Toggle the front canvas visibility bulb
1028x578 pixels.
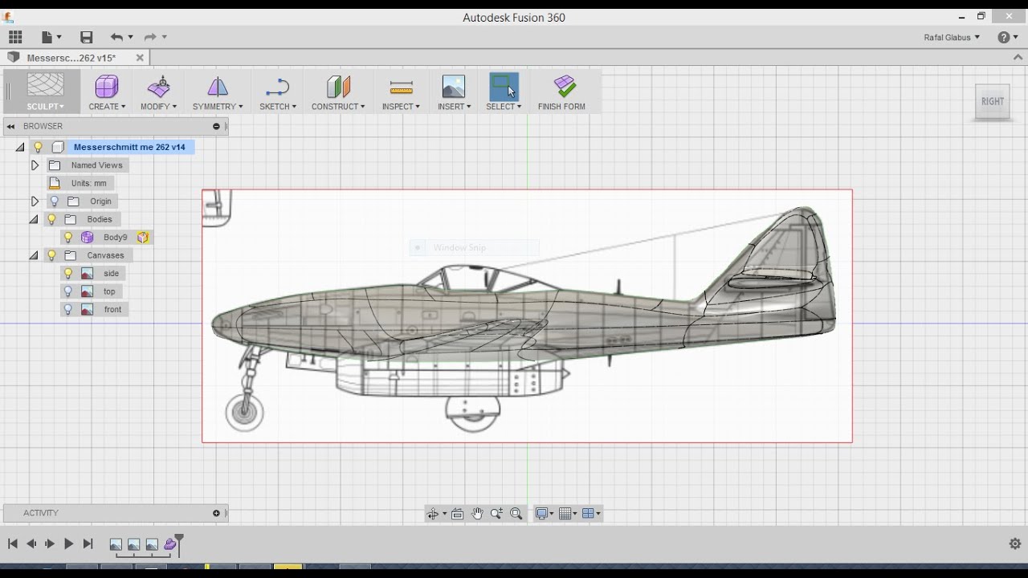[68, 310]
